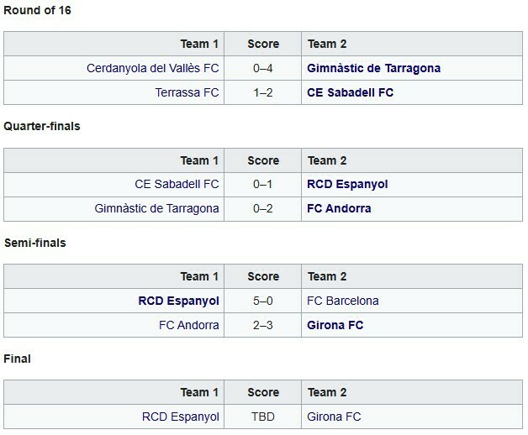Open bold Girona FC in Semi-finals
528x435 pixels.
pos(335,325)
